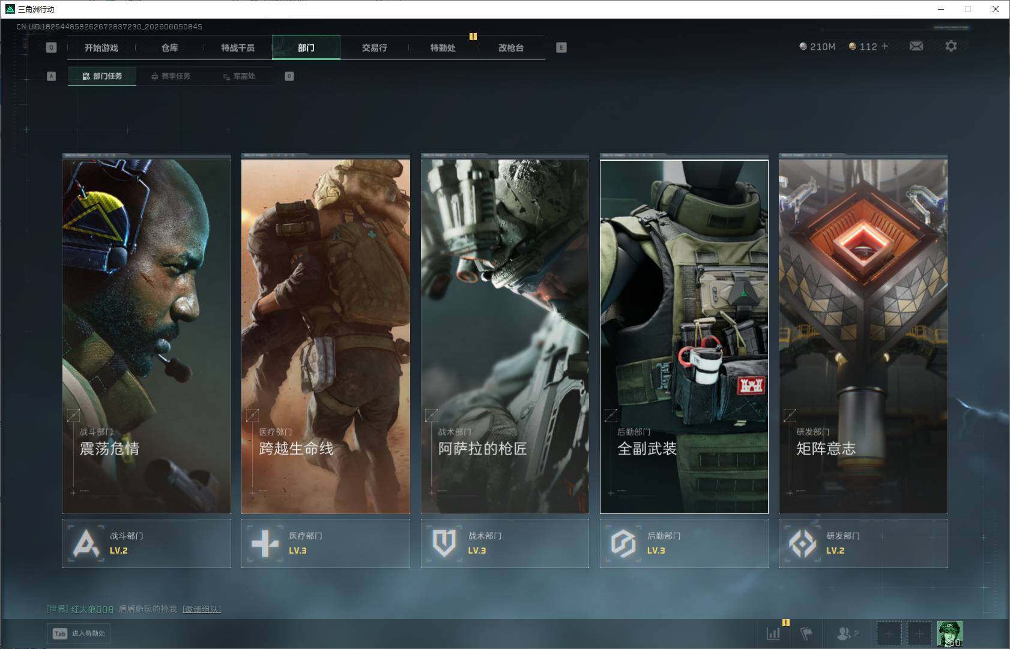
Task: Click the small corner icon on 矩阵意志 card
Action: 790,414
